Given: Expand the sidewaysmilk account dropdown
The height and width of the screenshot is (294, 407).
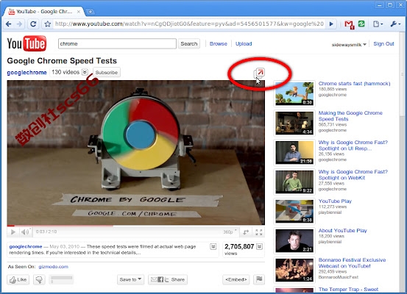Looking at the screenshot, I should click(349, 45).
